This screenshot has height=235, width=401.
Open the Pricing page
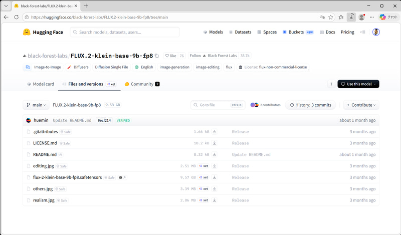pos(347,32)
